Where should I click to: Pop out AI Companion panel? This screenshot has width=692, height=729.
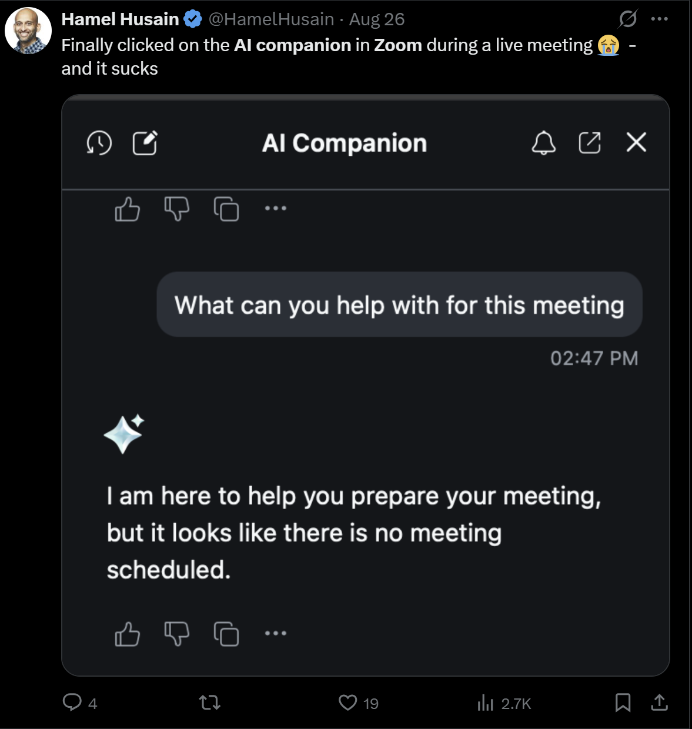[x=590, y=143]
